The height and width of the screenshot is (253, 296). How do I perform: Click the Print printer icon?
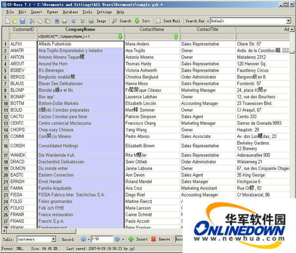coord(64,21)
